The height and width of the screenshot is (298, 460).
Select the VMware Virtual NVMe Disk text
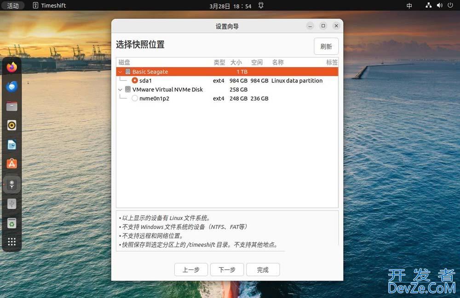point(167,90)
